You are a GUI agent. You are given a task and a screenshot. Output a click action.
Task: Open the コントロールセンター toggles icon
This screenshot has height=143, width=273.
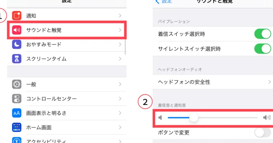click(x=17, y=99)
